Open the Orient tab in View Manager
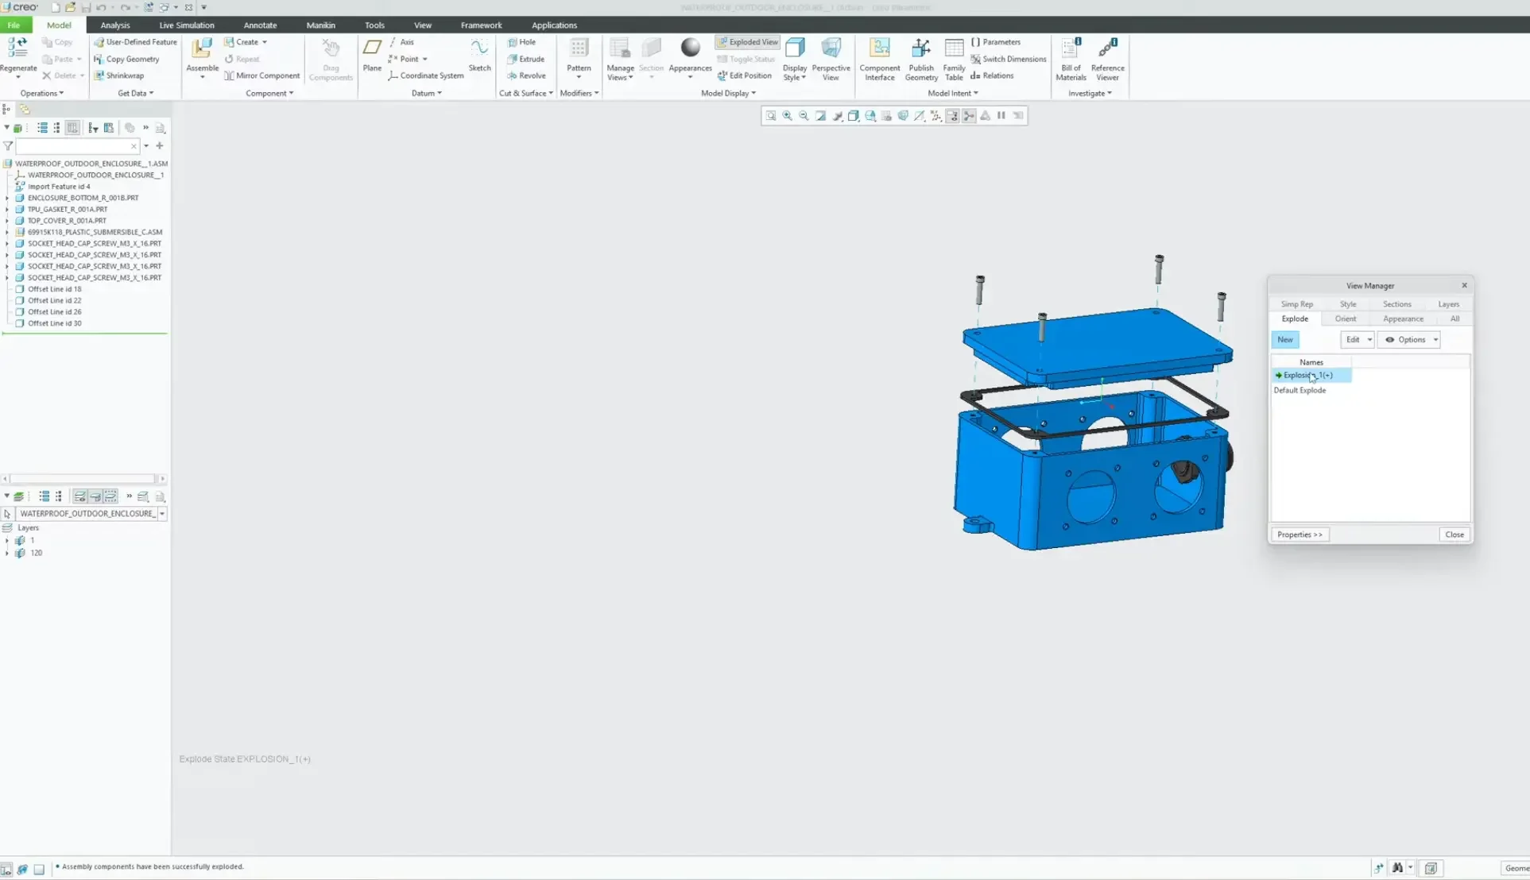 tap(1346, 319)
